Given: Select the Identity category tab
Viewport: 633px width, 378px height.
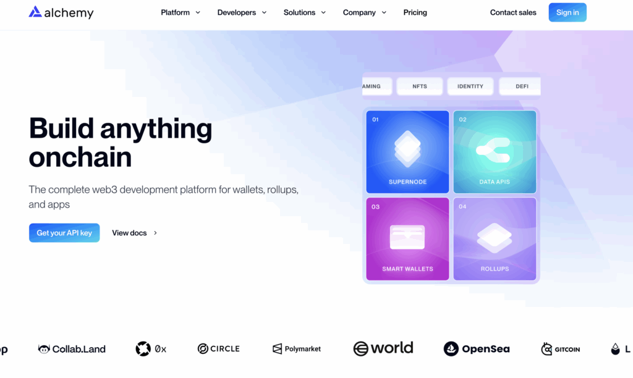Looking at the screenshot, I should [x=470, y=86].
